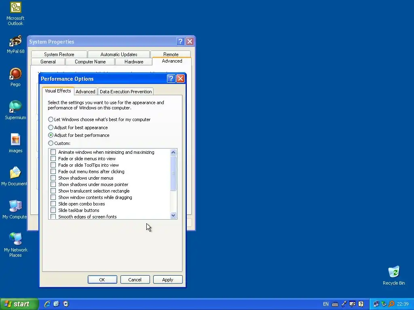Open Computer Name tab in System Properties
This screenshot has height=310, width=414.
90,62
